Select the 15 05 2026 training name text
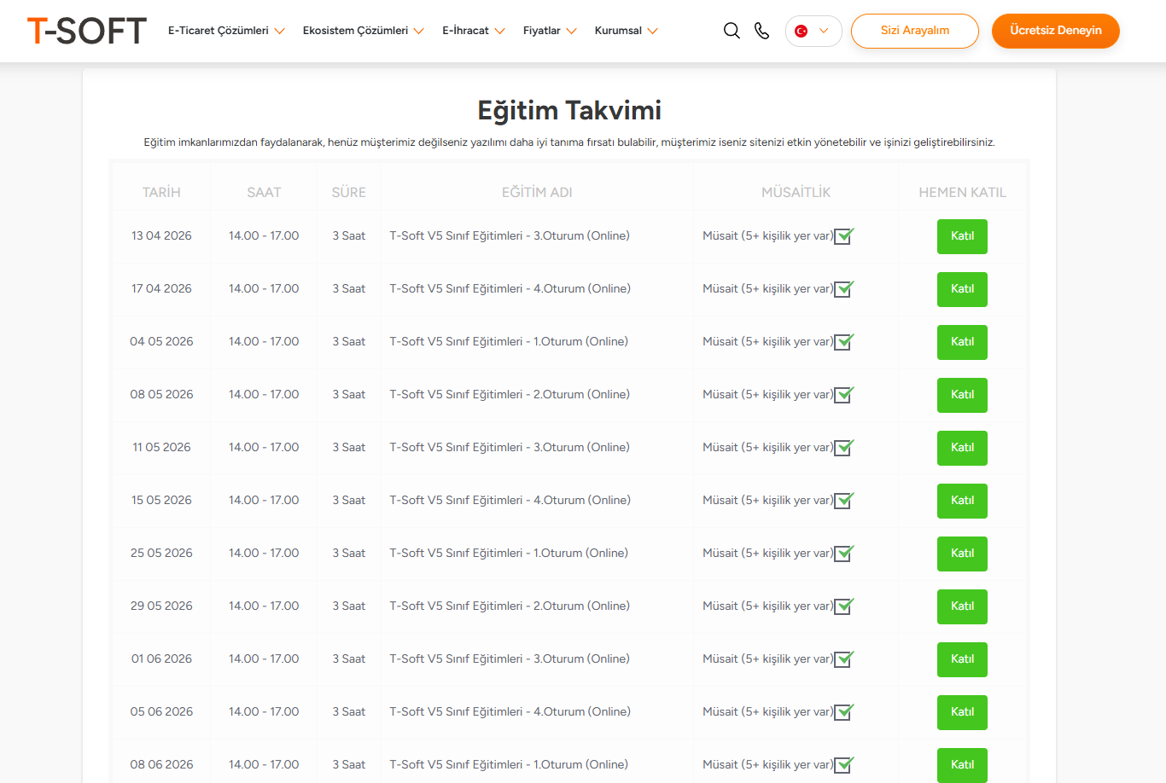 (x=510, y=501)
